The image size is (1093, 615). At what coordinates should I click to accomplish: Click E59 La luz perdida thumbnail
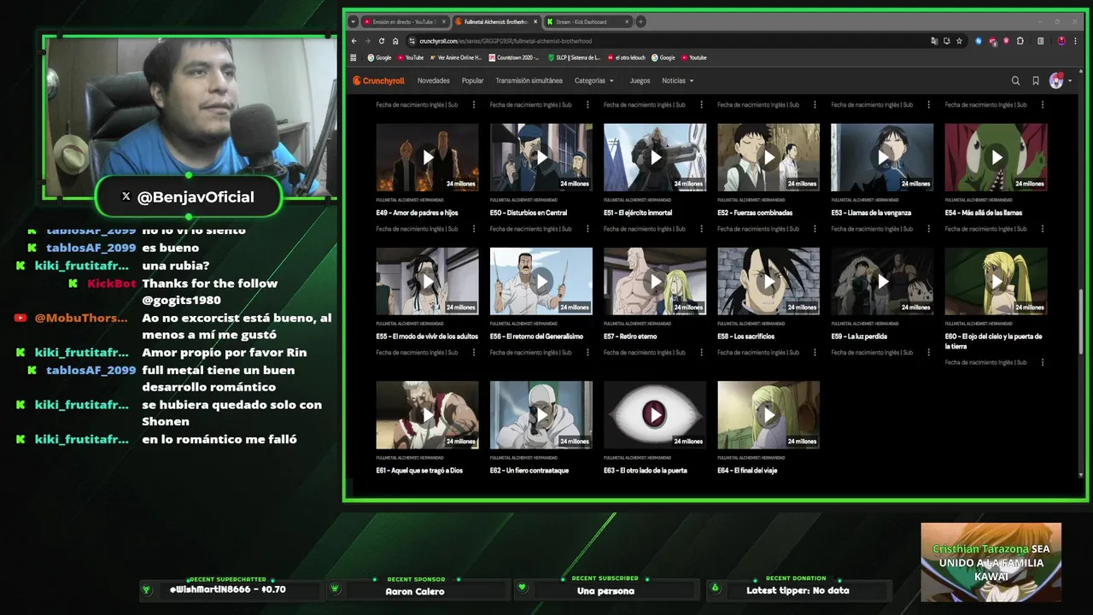pos(882,281)
